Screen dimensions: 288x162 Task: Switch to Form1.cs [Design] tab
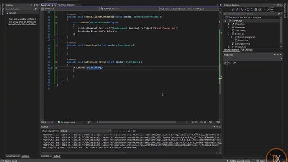click(66, 5)
